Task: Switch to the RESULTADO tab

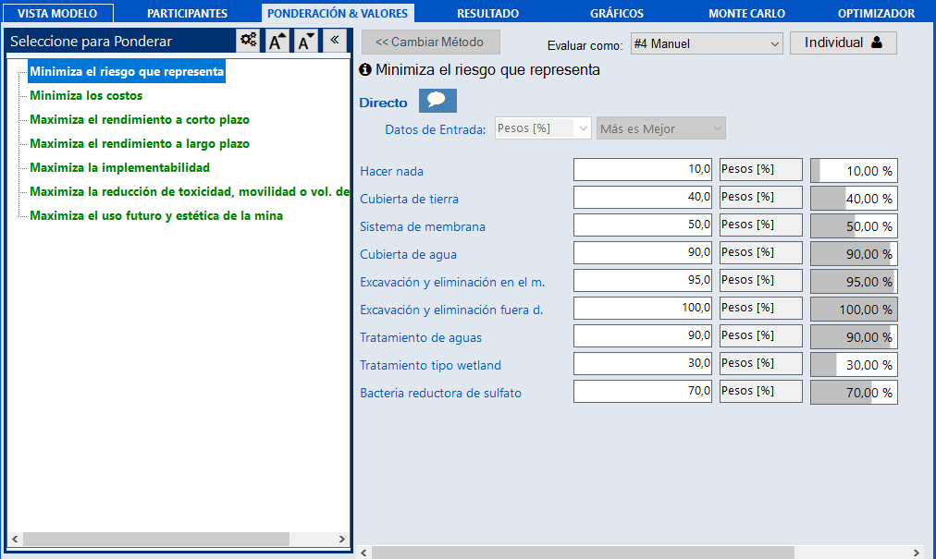Action: click(487, 13)
